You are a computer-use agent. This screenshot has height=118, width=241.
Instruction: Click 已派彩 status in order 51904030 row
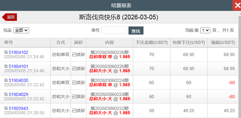78,83
